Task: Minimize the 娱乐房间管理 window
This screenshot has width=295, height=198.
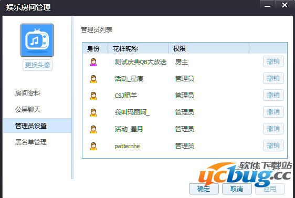Action: [267, 5]
